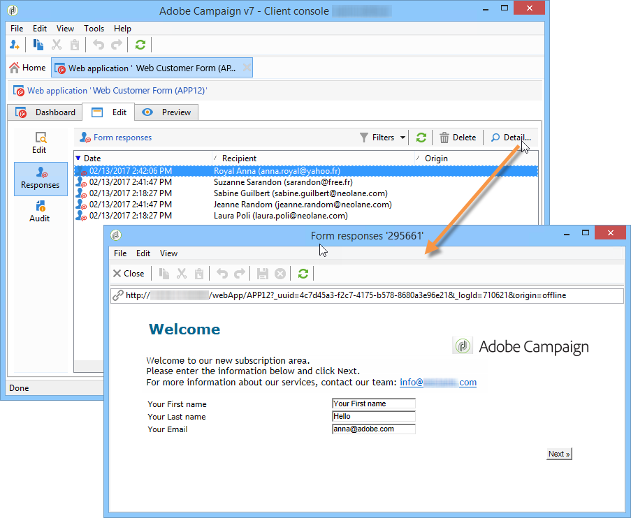Click the Web application breadcrumb link

click(117, 91)
